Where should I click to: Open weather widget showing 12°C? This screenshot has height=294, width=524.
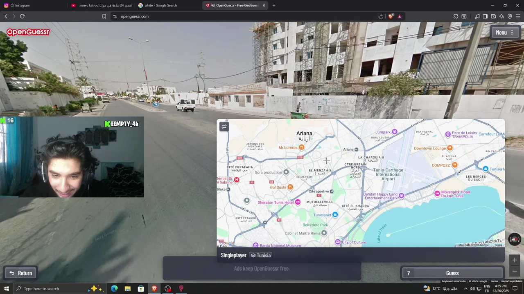coord(440,289)
